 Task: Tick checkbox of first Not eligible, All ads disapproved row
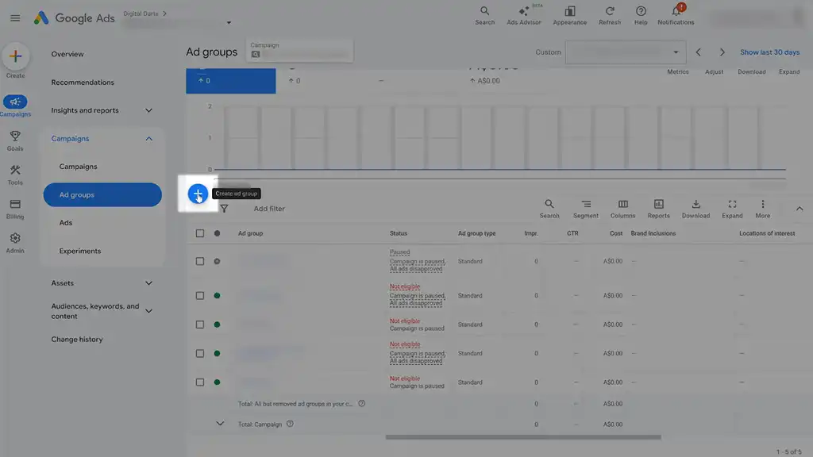tap(199, 295)
